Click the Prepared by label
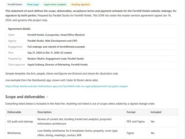Image resolution: width=185 pixels, height=139 pixels. tap(15, 59)
